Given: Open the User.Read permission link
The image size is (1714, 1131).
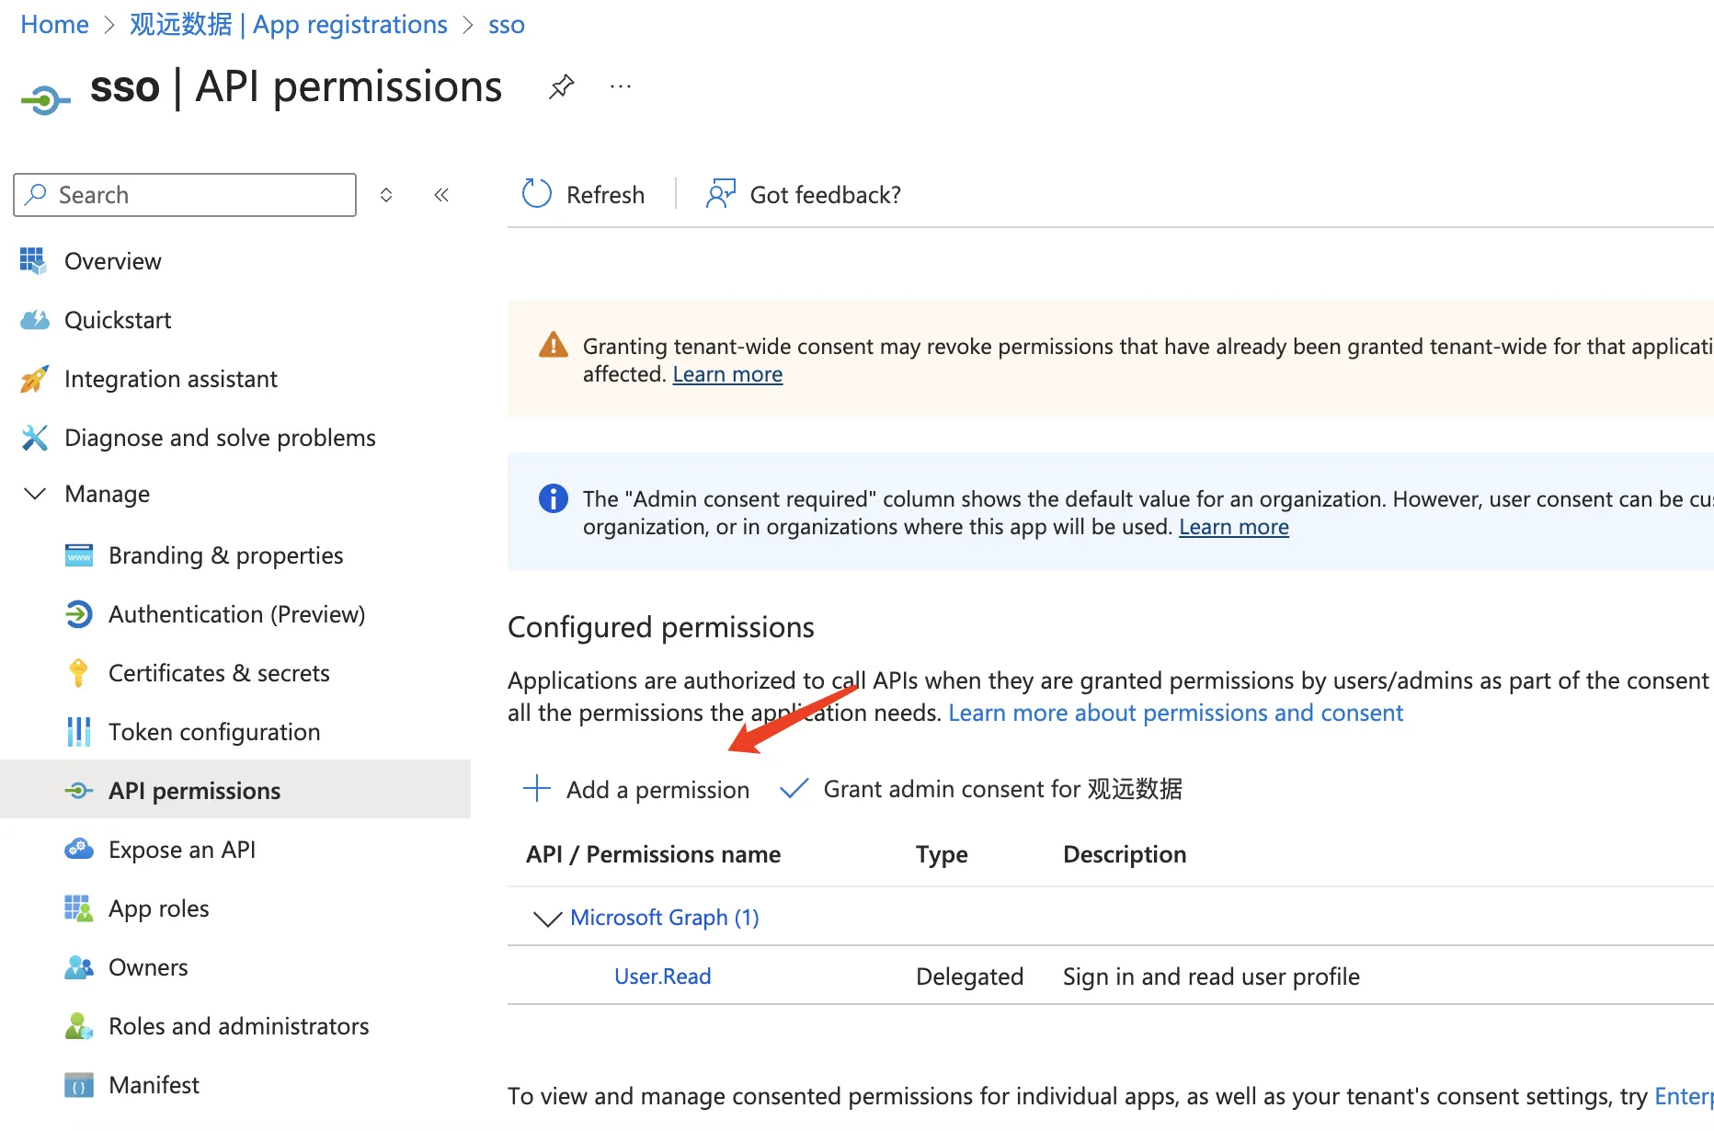Looking at the screenshot, I should 662,977.
